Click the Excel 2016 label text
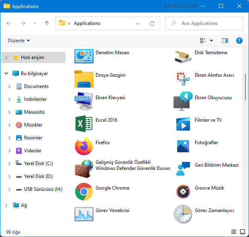249x237 pixels. pos(106,120)
